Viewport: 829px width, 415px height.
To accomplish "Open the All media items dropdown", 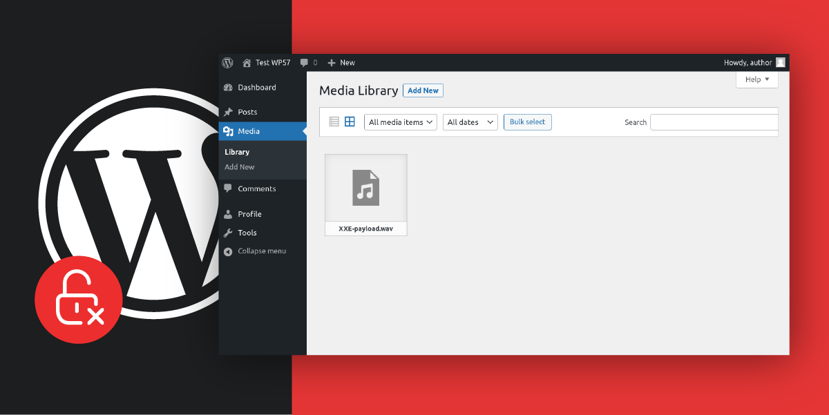I will coord(401,122).
